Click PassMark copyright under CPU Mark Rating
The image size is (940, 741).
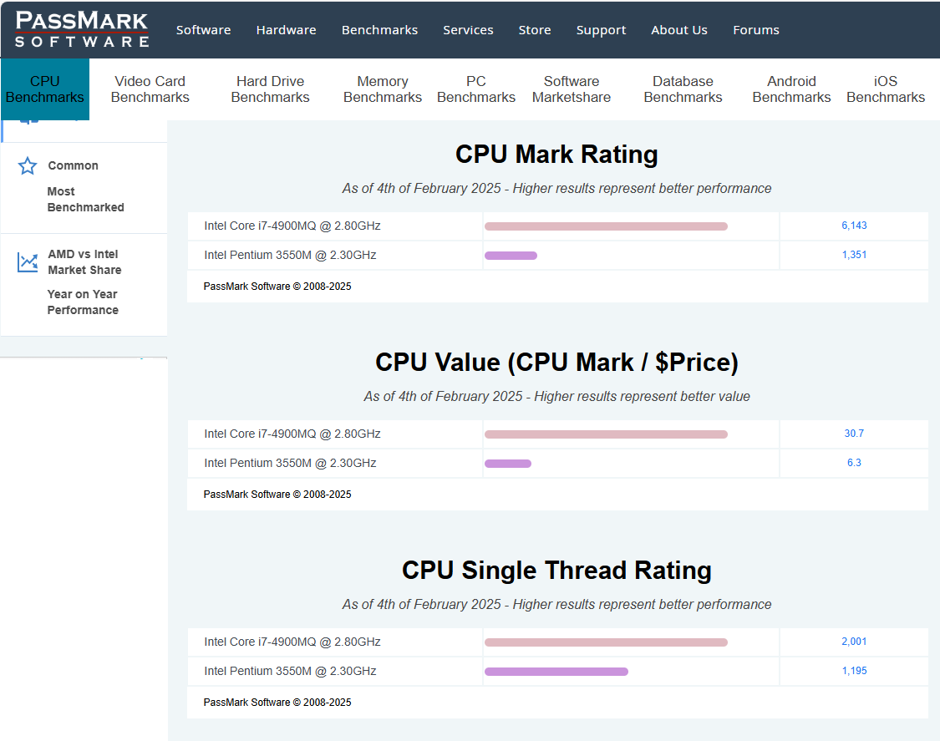(x=277, y=287)
